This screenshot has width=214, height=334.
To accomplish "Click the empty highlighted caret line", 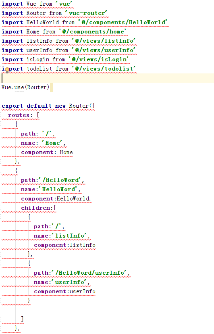I will pos(108,78).
